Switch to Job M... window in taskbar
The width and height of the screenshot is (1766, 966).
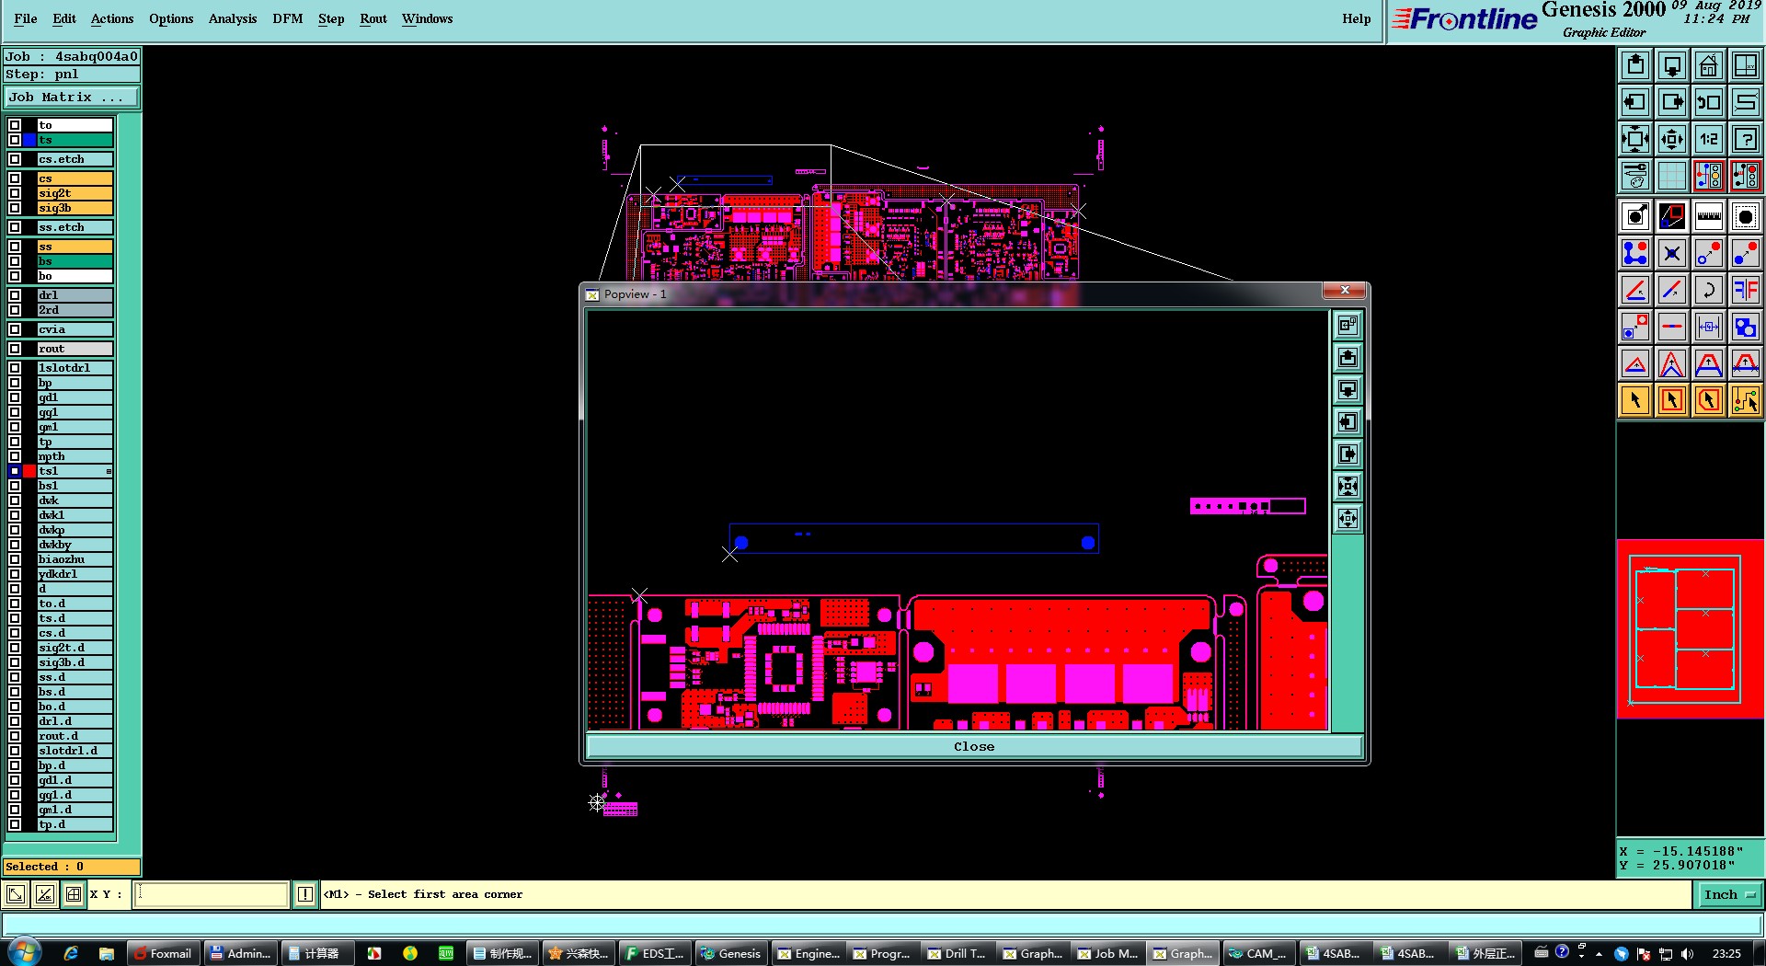point(1108,953)
